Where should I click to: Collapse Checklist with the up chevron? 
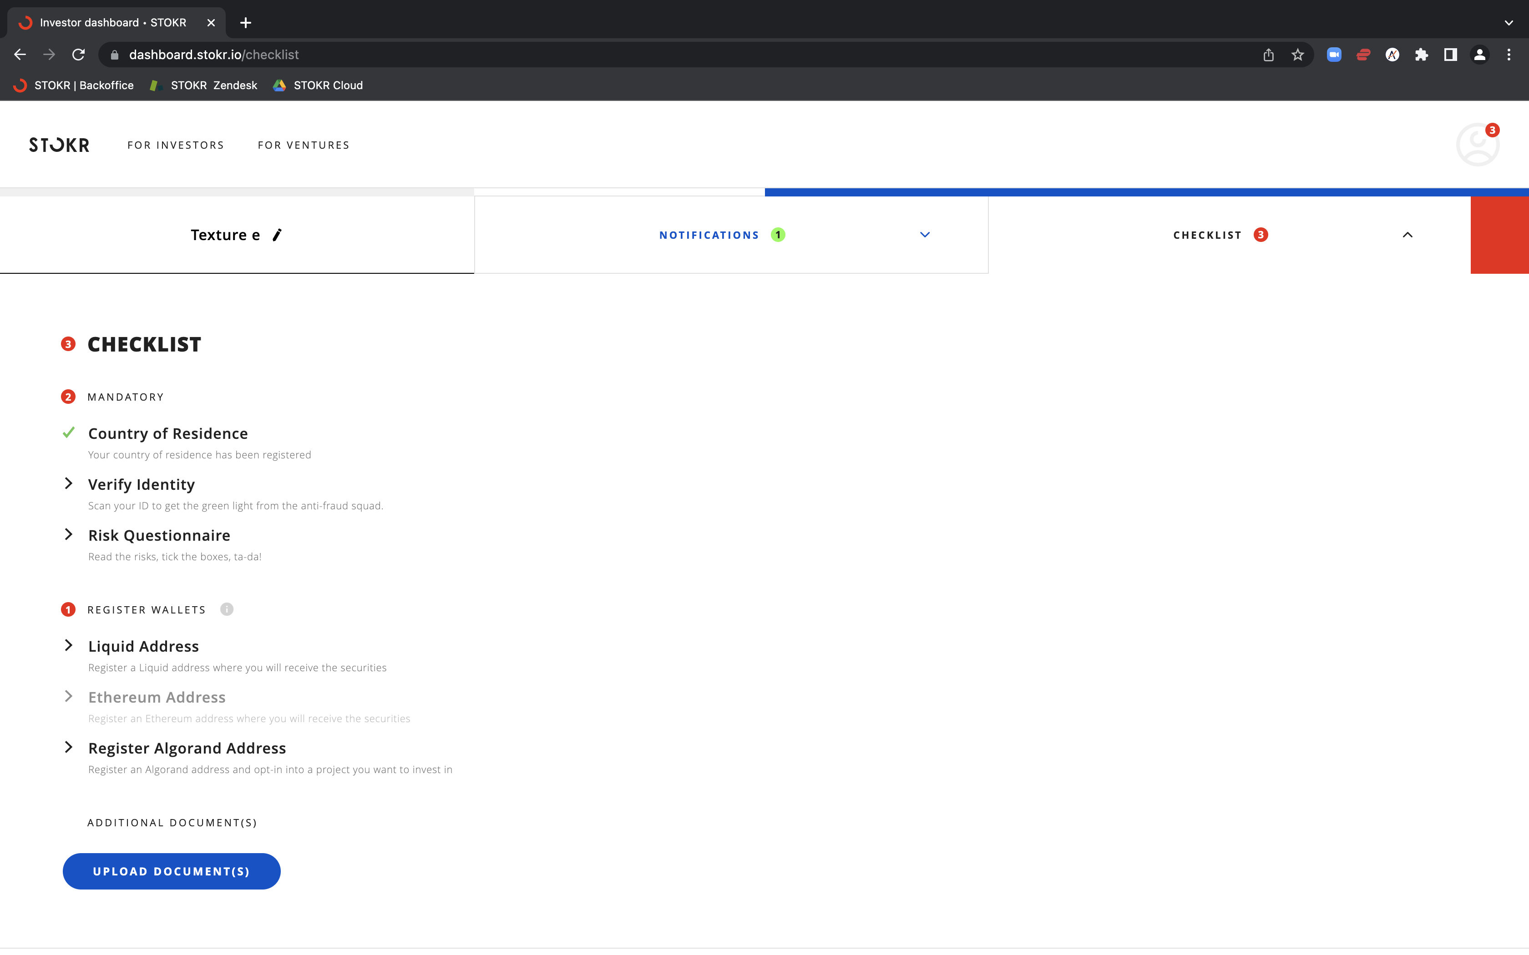[x=1407, y=235]
